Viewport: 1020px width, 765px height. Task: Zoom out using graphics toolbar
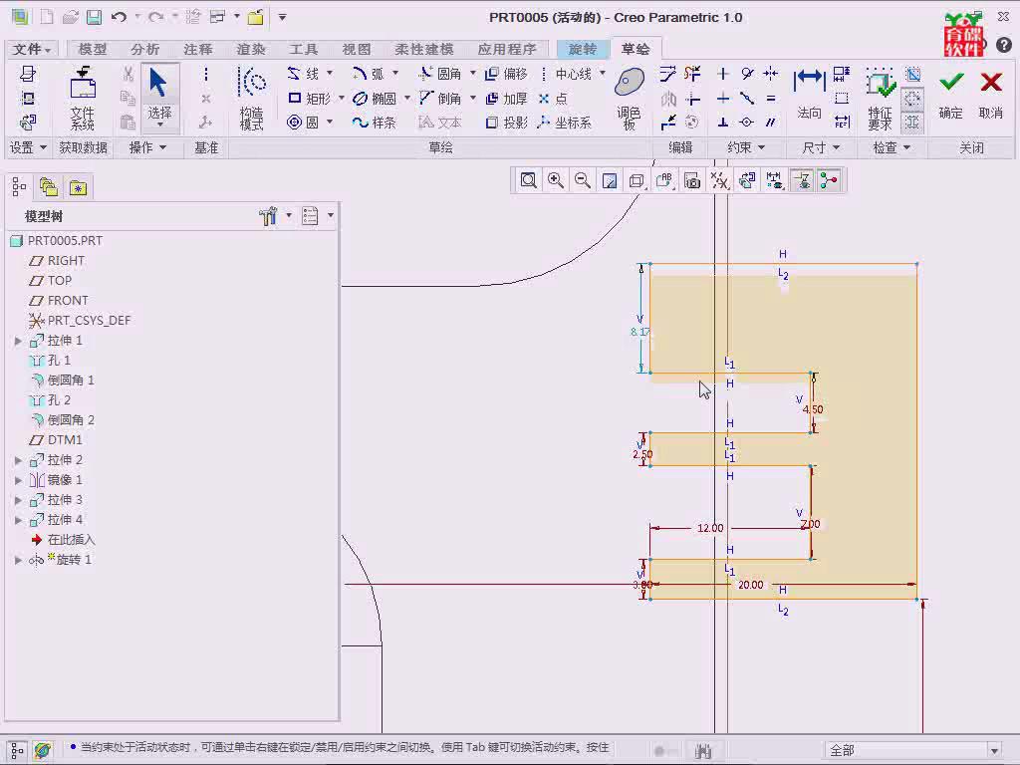point(582,180)
